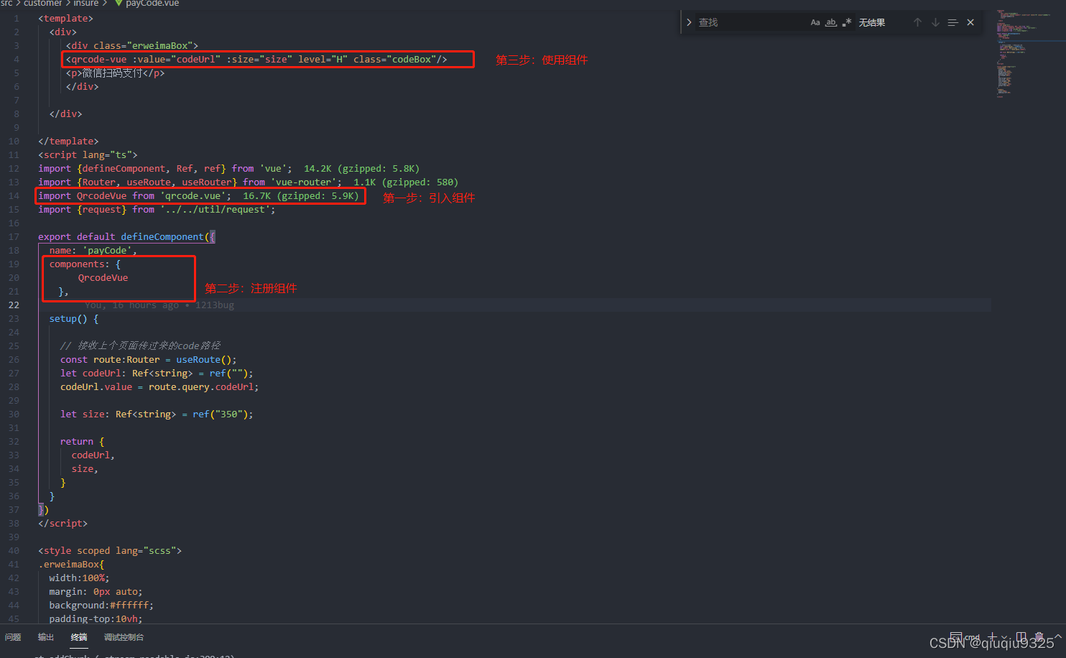Image resolution: width=1066 pixels, height=658 pixels.
Task: Click 'background:#ffffff;' on line 44
Action: click(x=101, y=605)
